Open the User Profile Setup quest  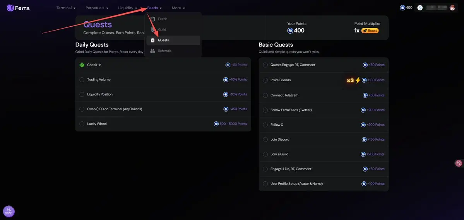coord(324,184)
